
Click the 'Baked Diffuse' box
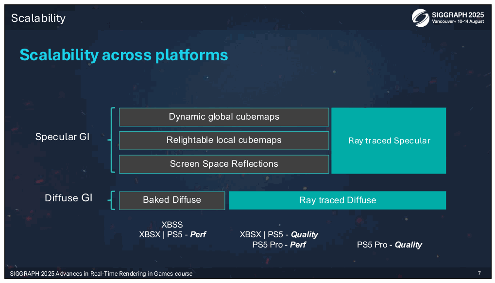coord(172,200)
